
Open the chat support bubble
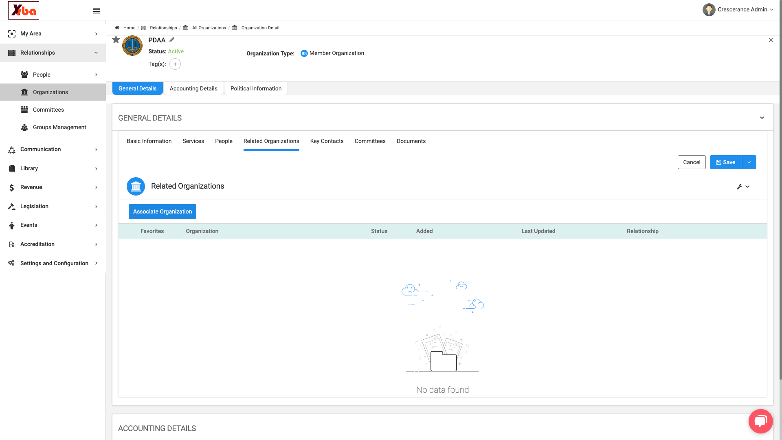point(760,421)
